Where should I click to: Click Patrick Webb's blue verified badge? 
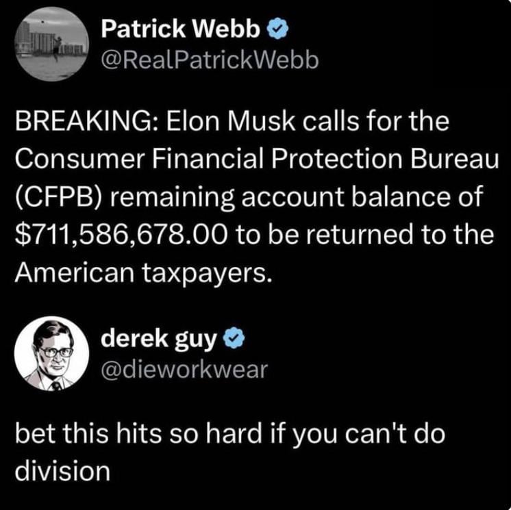coord(277,29)
